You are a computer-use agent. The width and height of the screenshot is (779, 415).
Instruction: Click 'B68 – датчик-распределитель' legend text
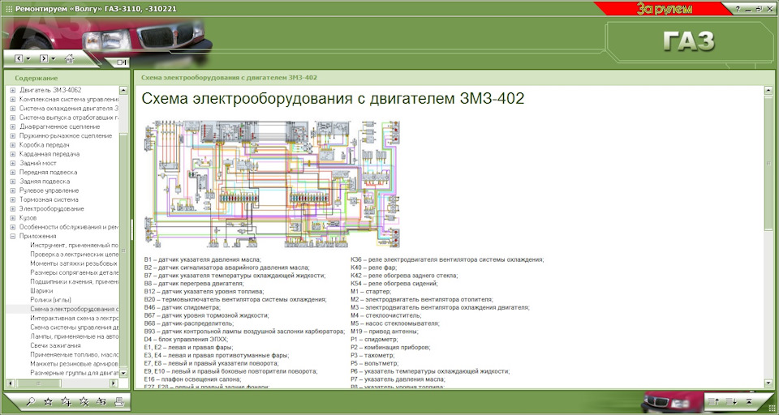pos(189,323)
